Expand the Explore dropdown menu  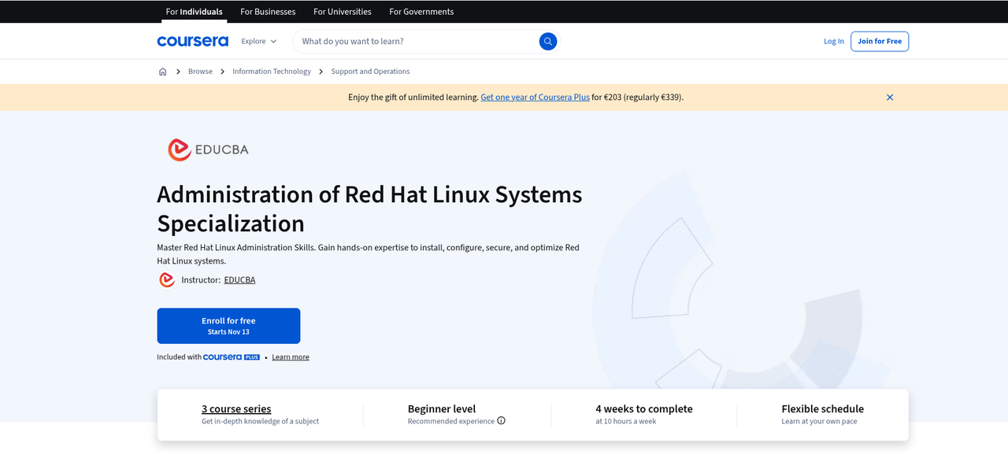tap(259, 41)
